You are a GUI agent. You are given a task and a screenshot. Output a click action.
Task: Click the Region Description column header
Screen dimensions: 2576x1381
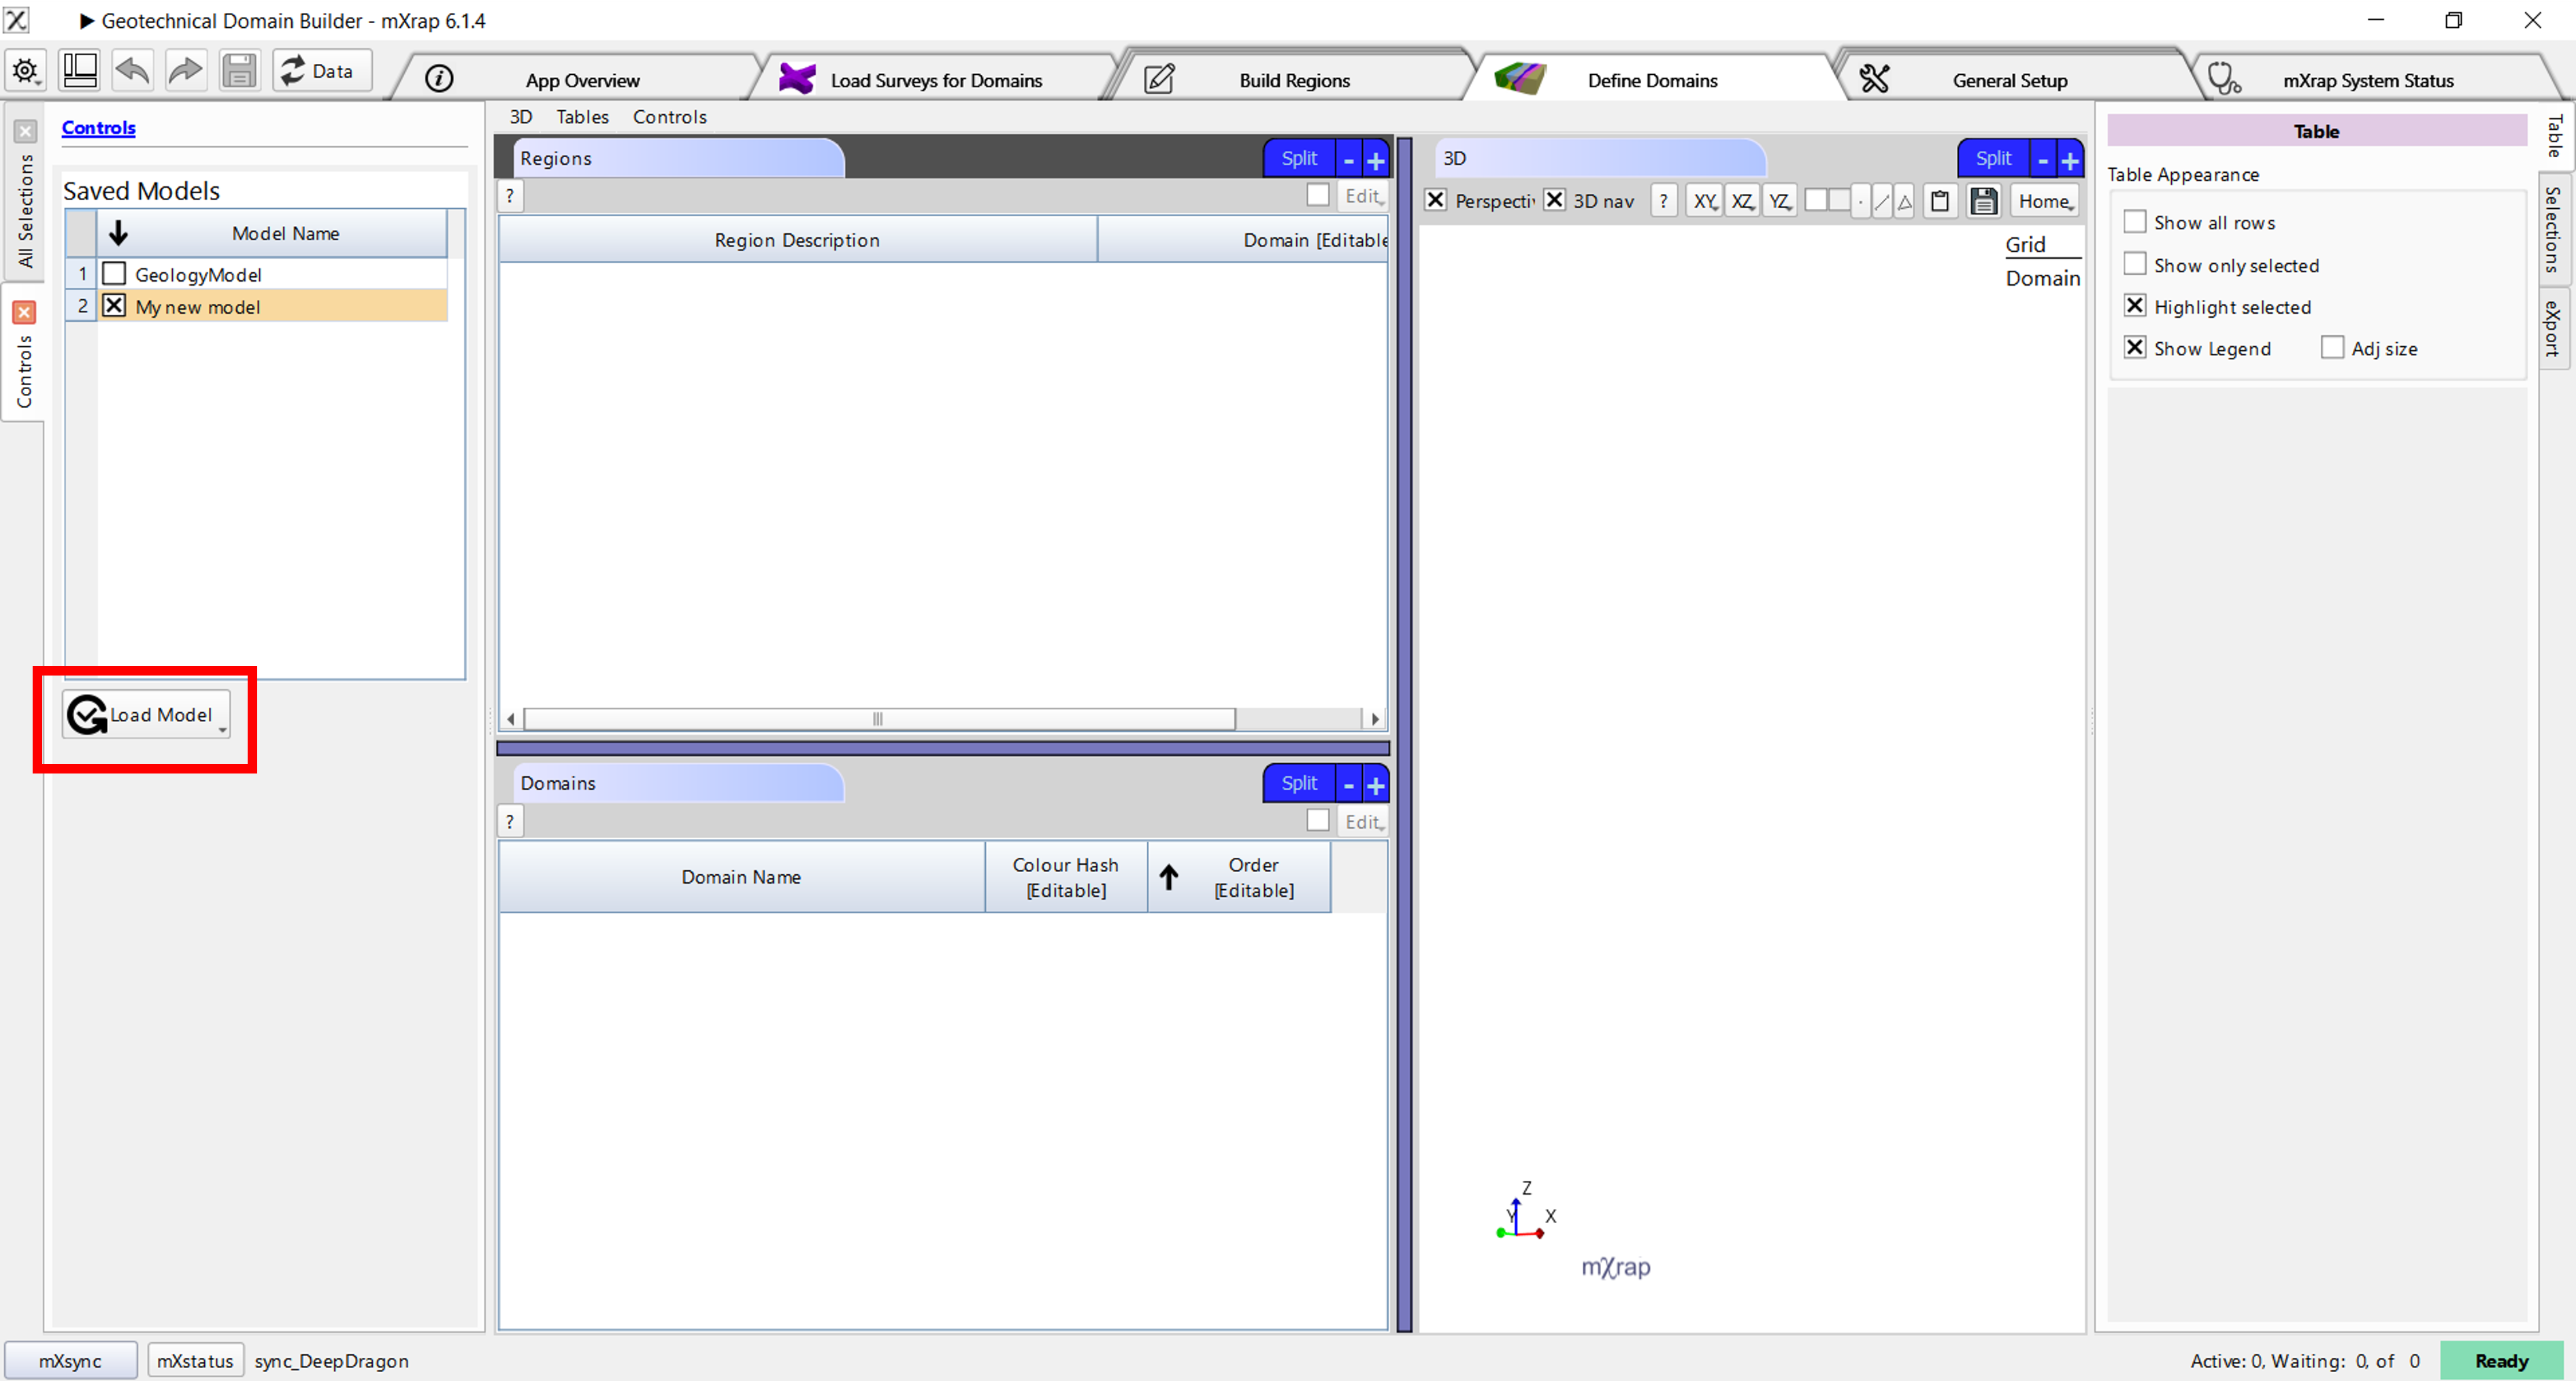[797, 240]
